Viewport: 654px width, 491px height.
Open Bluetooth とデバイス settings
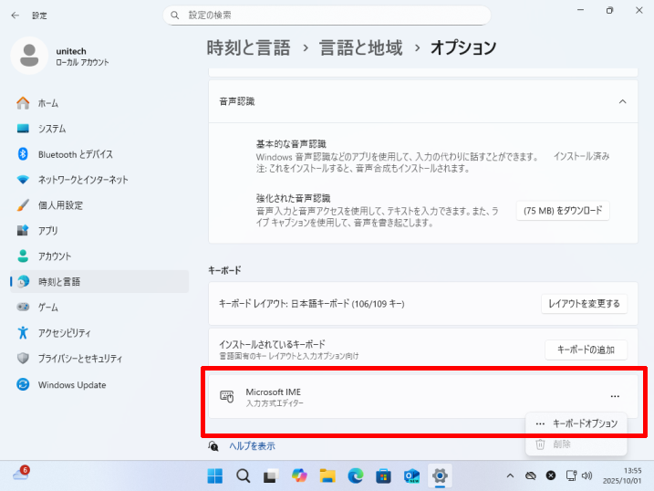coord(75,154)
